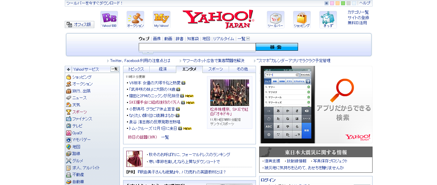Open the 無料ID活用 link

pyautogui.click(x=357, y=23)
